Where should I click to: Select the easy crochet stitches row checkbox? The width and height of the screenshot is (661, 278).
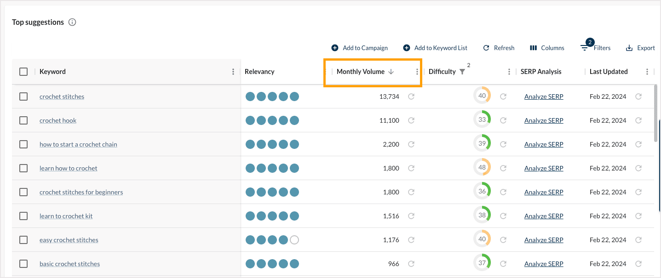click(23, 240)
